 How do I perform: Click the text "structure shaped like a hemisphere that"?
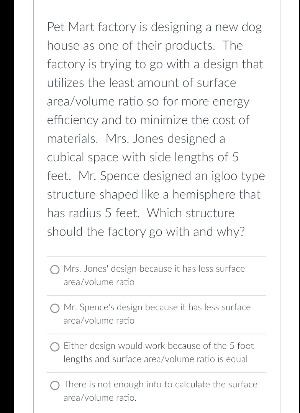[154, 194]
